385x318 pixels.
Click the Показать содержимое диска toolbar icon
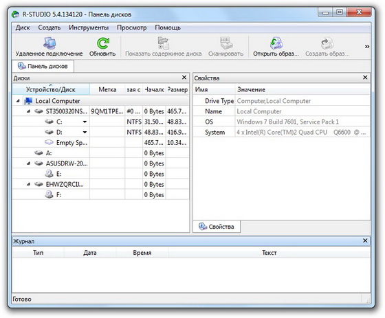tap(164, 43)
